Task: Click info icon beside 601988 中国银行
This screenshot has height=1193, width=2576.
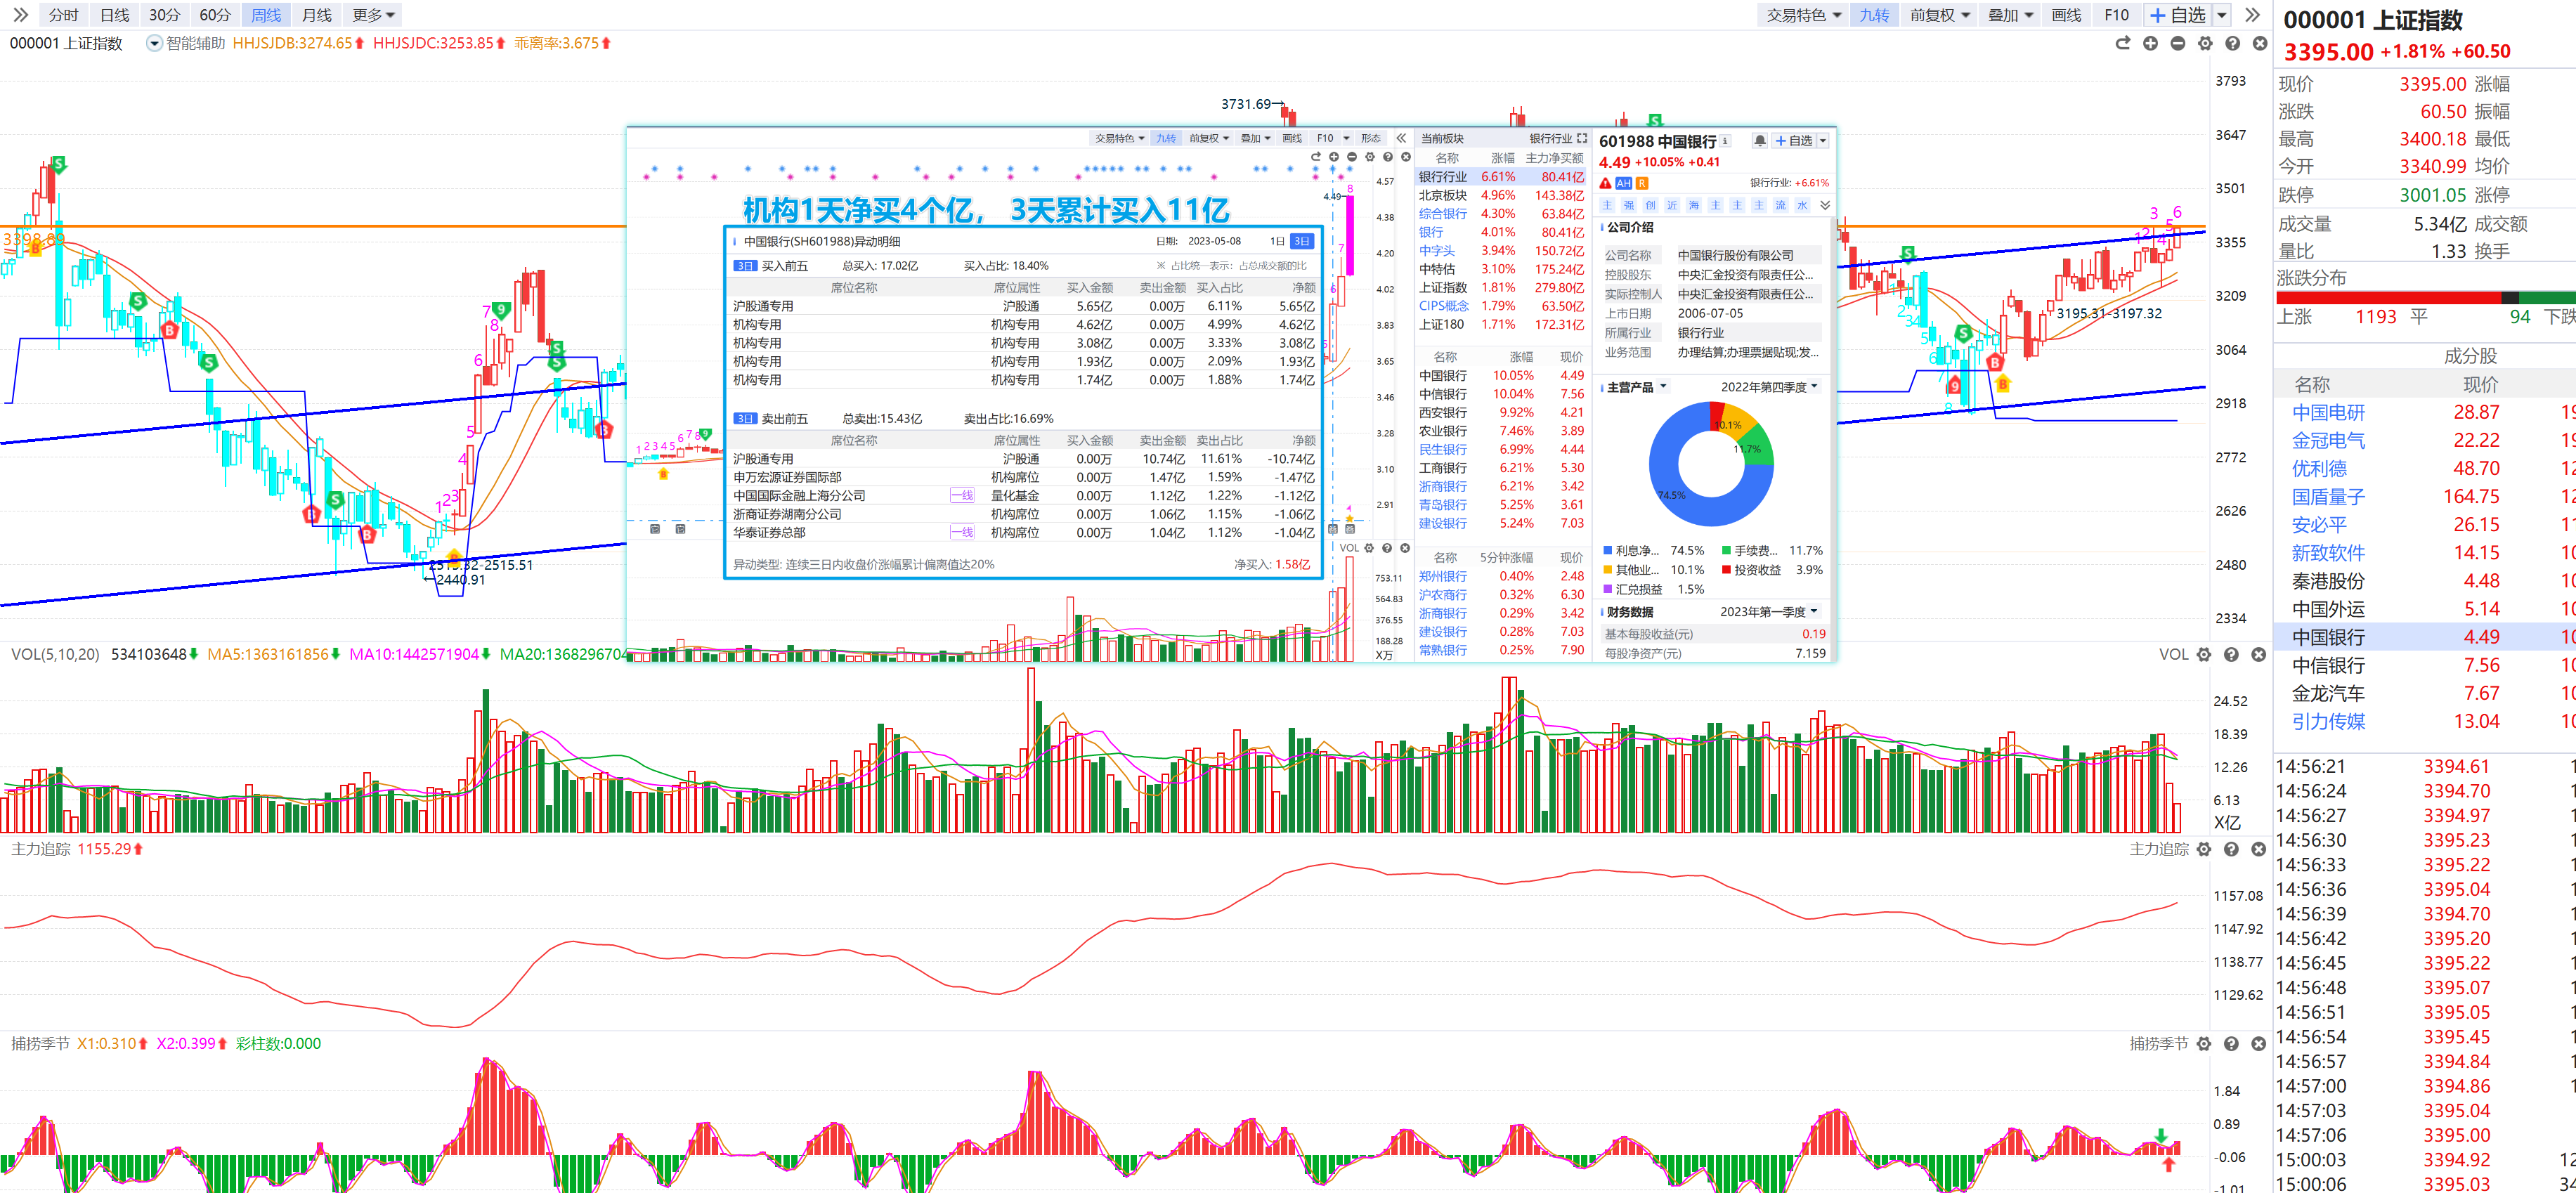Action: pos(1725,141)
